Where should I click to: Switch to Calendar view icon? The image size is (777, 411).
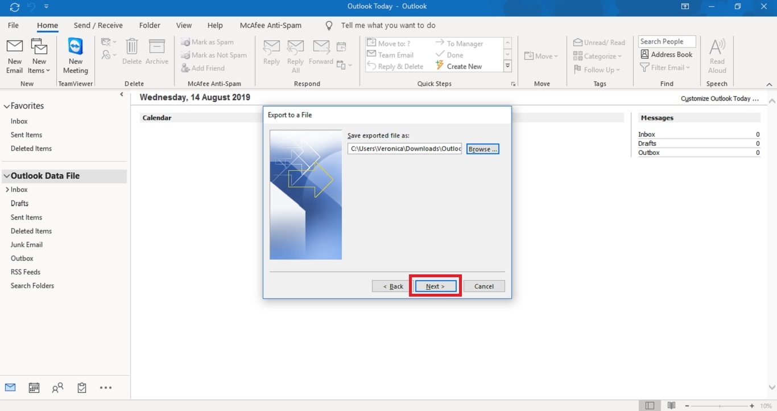[34, 388]
